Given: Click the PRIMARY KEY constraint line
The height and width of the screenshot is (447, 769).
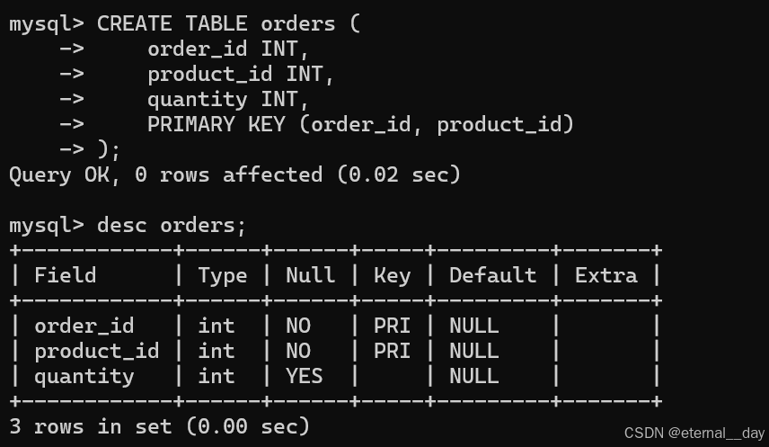Looking at the screenshot, I should click(360, 124).
